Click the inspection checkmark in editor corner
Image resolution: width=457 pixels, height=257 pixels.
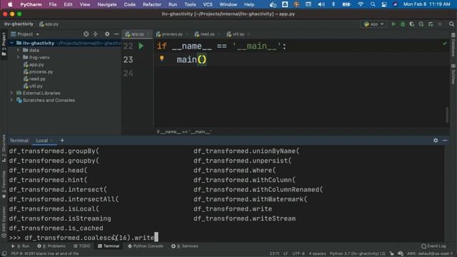pyautogui.click(x=444, y=44)
